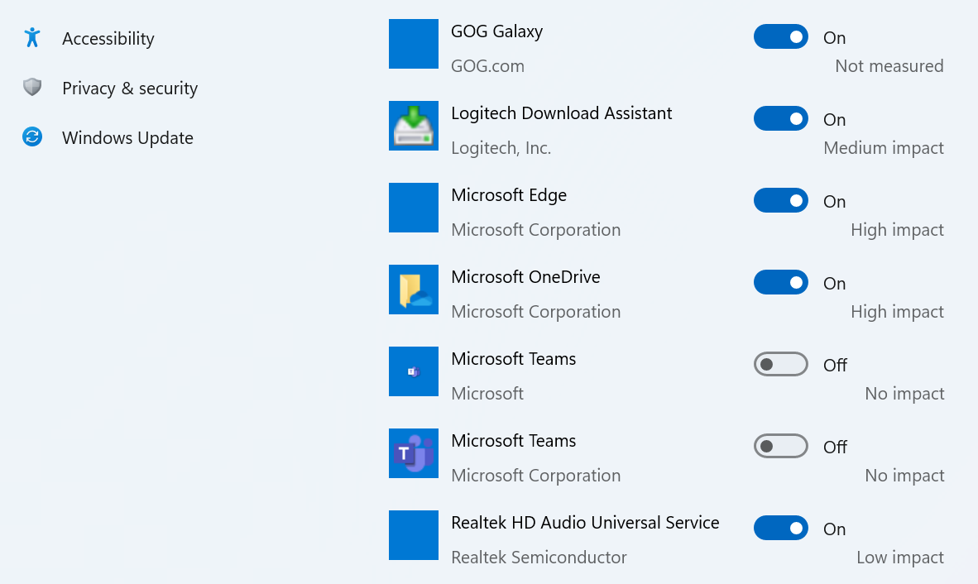Disable GOG Galaxy at startup
The width and height of the screenshot is (978, 584).
[780, 36]
